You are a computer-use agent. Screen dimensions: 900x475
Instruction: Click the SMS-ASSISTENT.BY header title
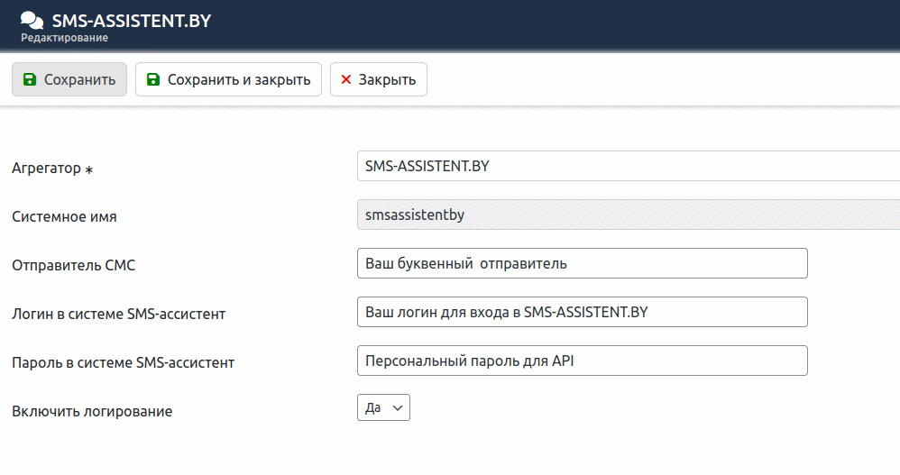(132, 21)
